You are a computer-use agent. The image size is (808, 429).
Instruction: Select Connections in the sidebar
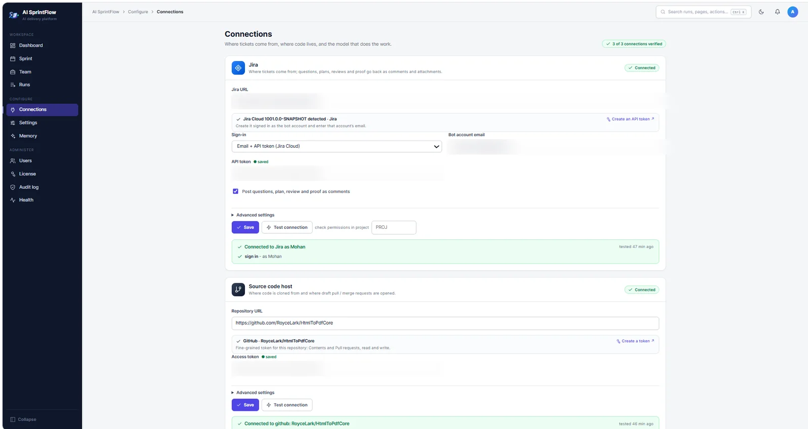click(x=42, y=109)
